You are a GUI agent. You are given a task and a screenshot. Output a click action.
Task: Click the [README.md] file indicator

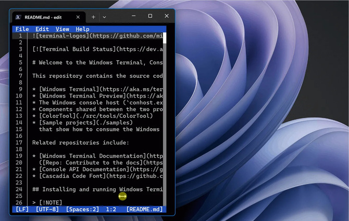pos(144,209)
